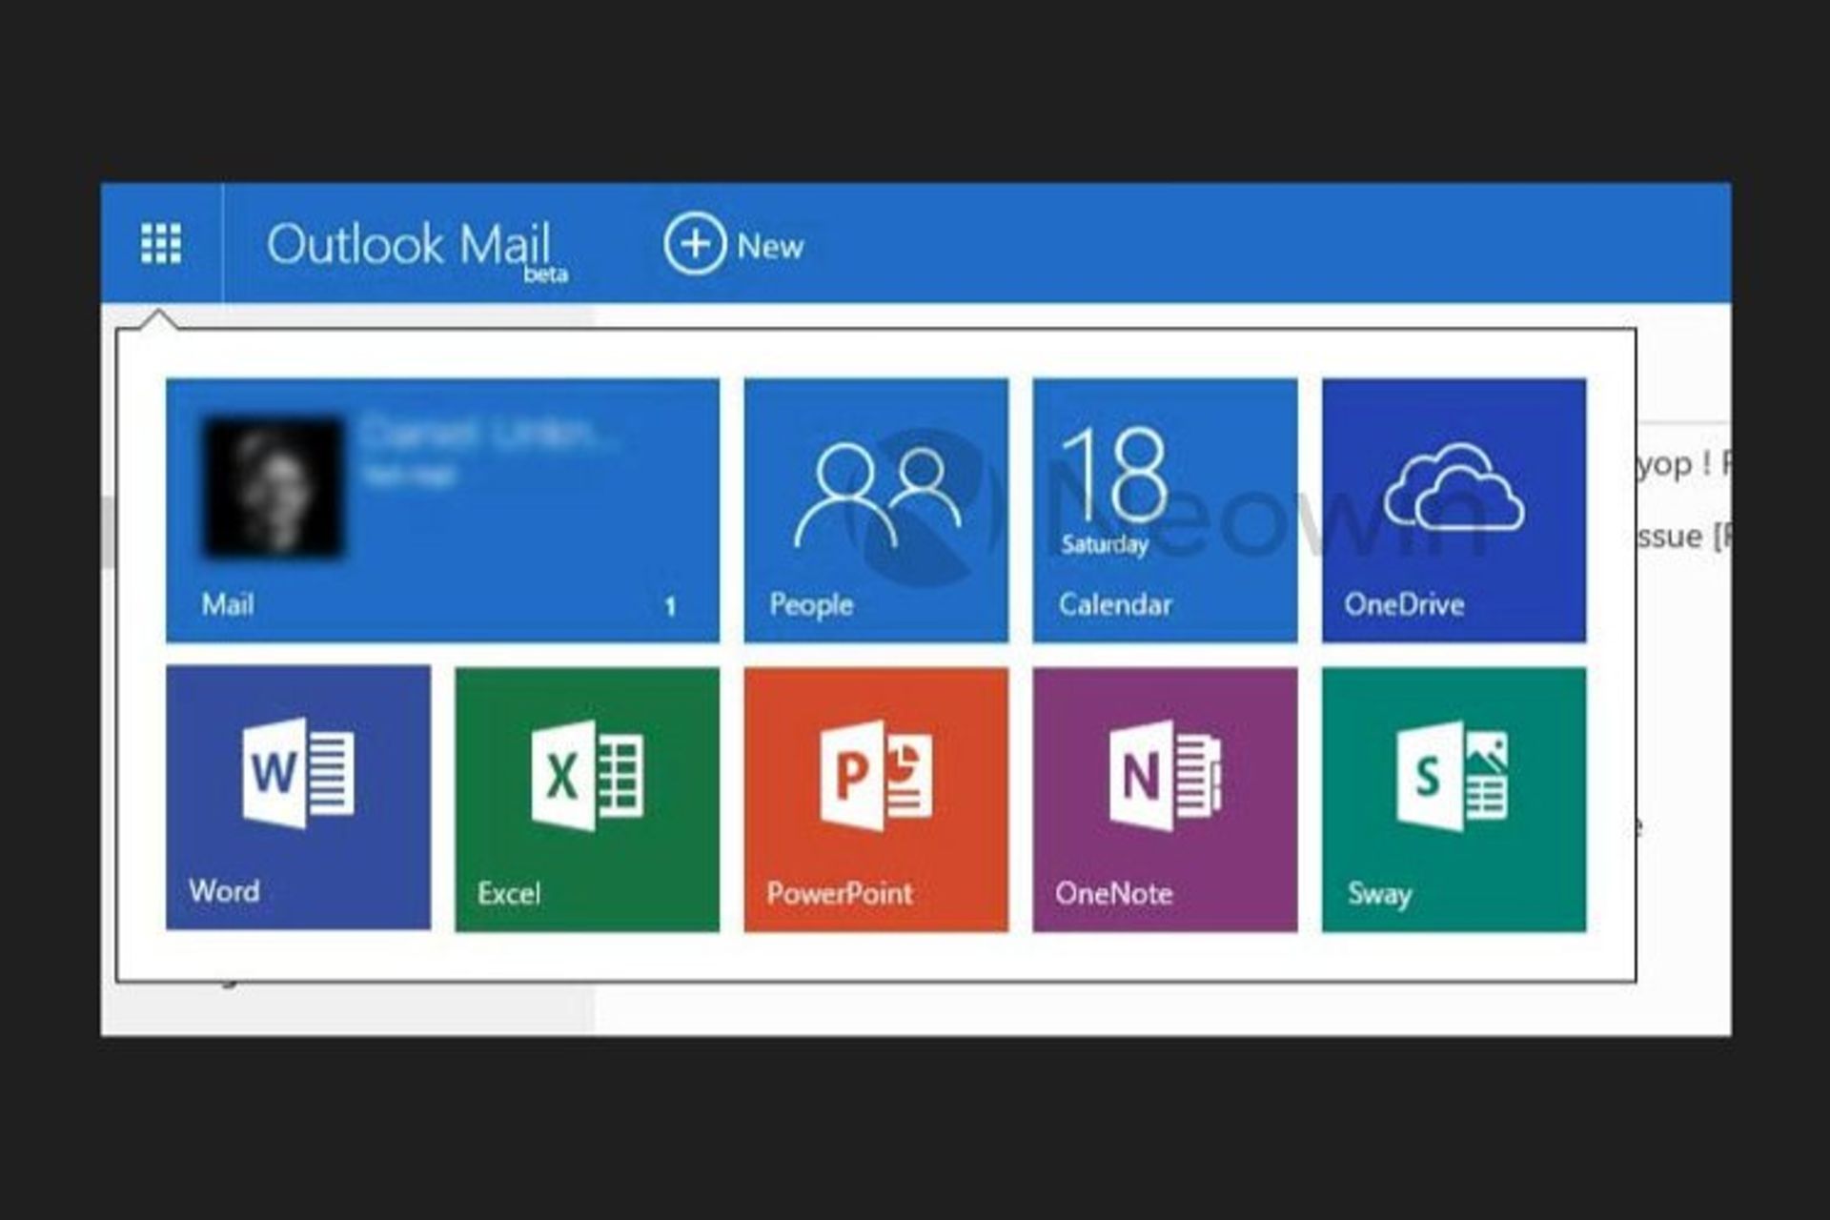Open the Mail tile

[x=442, y=510]
